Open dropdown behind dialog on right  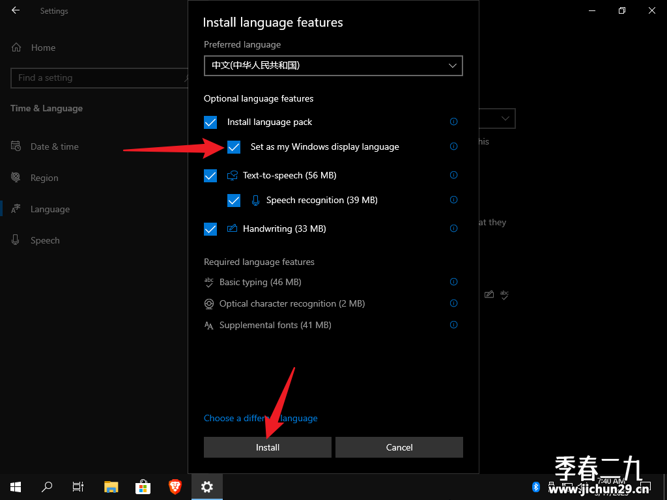pos(497,118)
